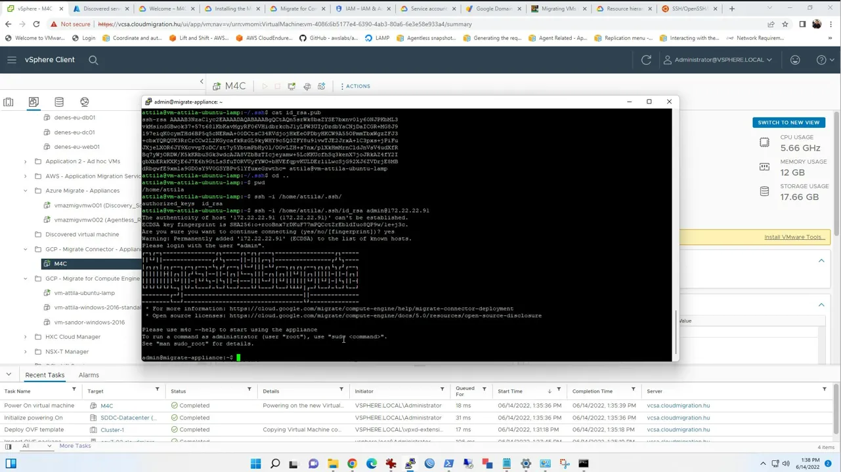Switch to Networking inventory view
841x472 pixels.
85,102
